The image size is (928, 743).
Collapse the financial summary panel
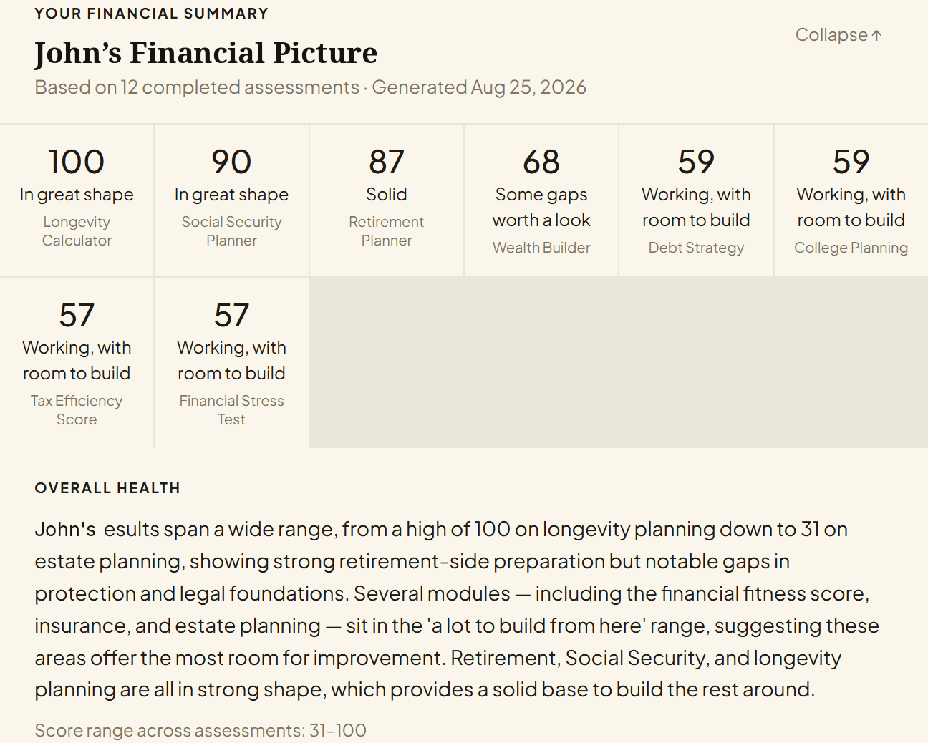[838, 35]
